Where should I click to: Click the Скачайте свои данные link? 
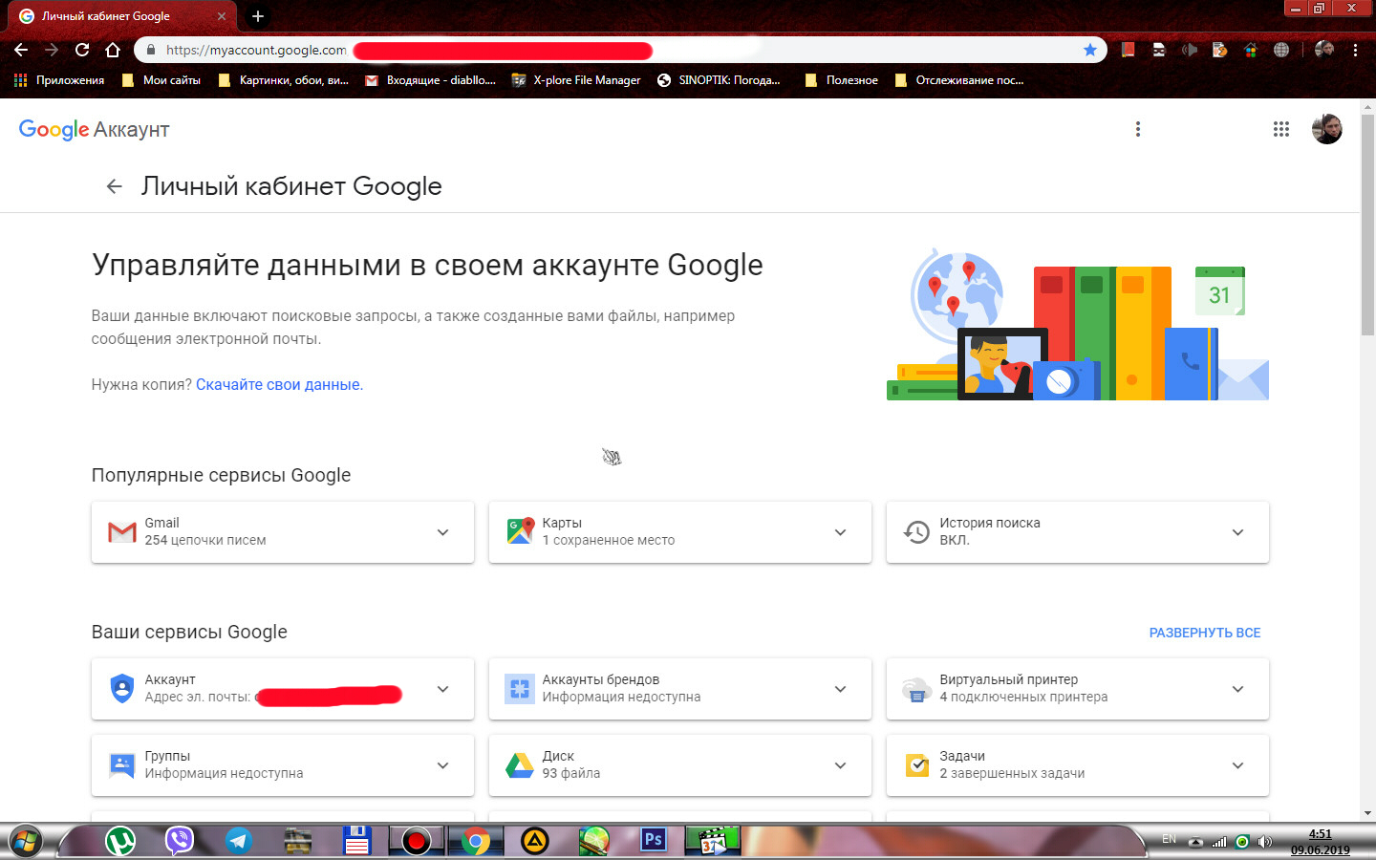(279, 384)
